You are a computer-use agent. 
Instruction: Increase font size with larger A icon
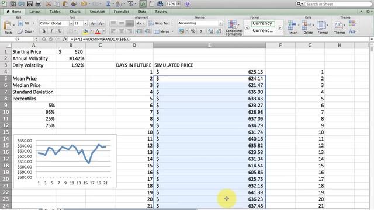point(93,23)
